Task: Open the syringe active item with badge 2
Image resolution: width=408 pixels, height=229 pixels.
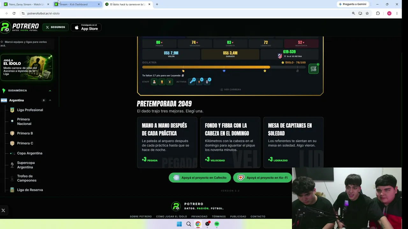Action: click(192, 81)
